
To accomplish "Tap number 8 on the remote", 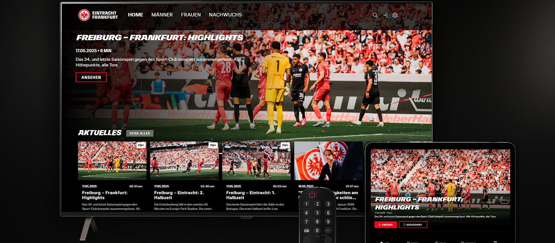I will [317, 222].
